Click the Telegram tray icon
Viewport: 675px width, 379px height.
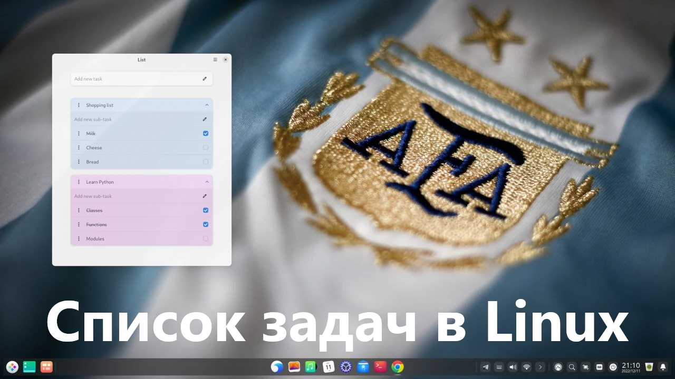[486, 367]
